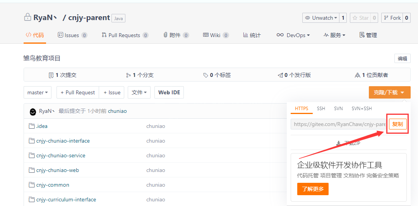
Task: Click the folder icon of cnjy-chuniao-interface
Action: click(x=32, y=141)
